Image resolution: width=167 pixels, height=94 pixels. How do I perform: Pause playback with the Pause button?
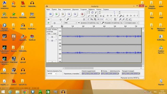50,14
